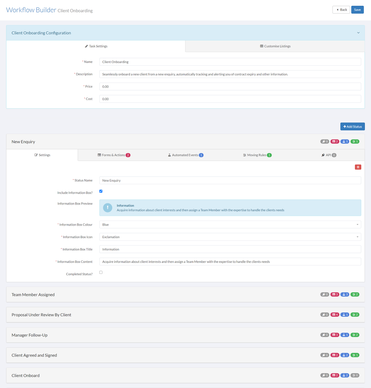Click into the Information Box Title field
Viewport: 371px width, 388px height.
coord(230,249)
